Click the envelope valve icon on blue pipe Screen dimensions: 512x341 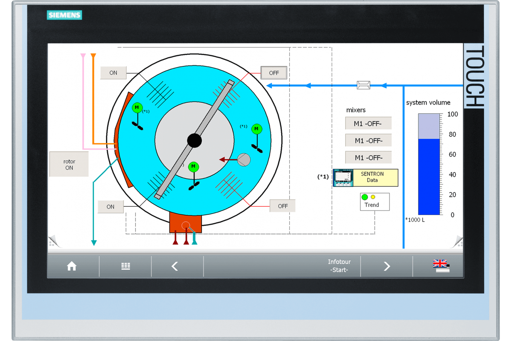364,85
